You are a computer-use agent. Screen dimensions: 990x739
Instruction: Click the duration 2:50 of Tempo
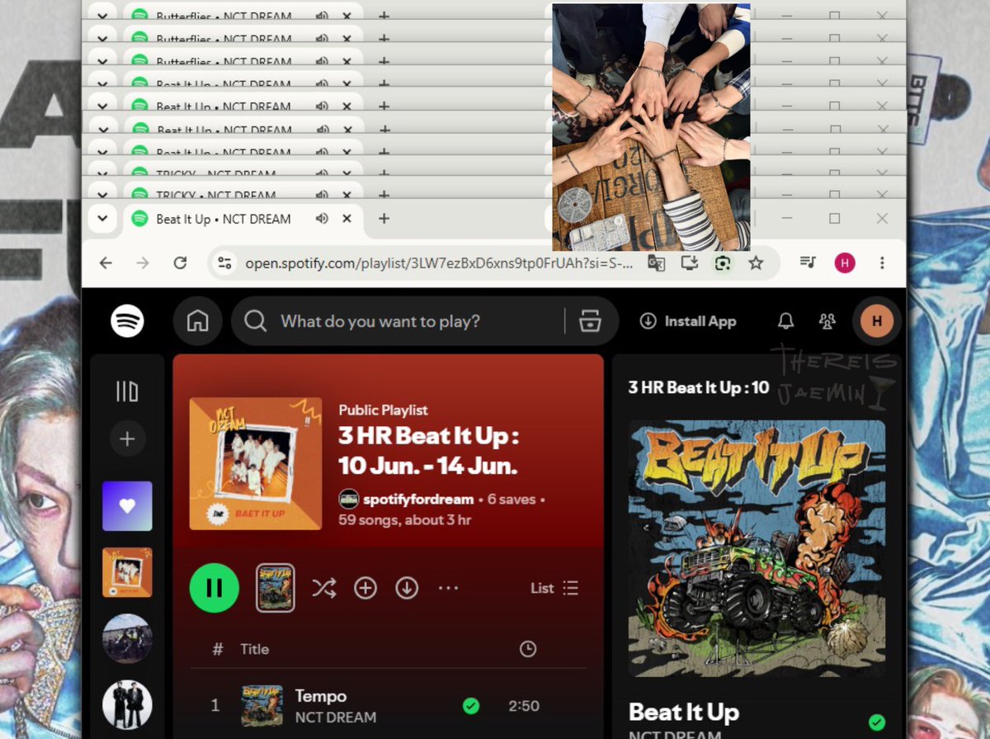click(x=524, y=706)
